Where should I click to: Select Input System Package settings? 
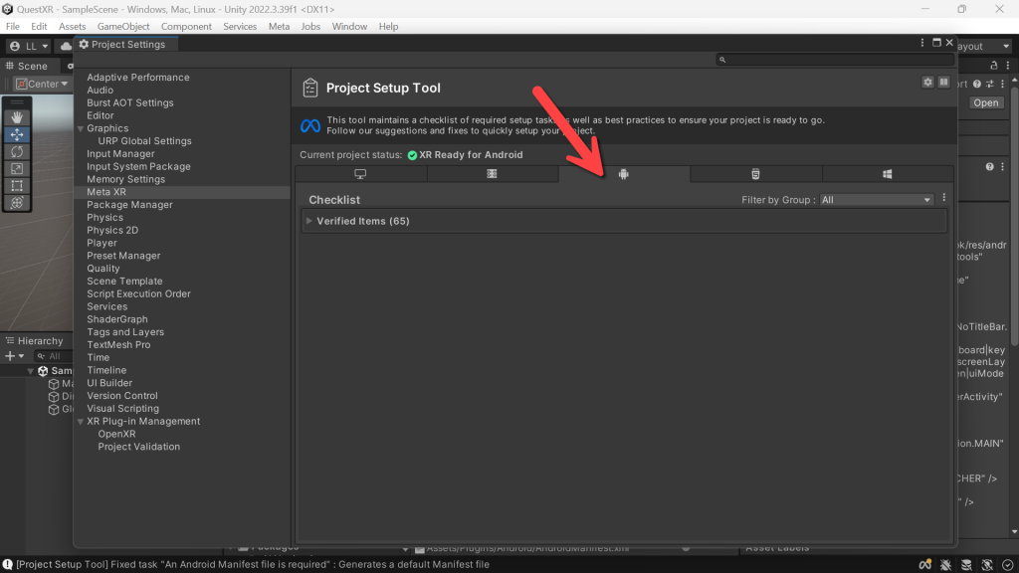coord(139,166)
